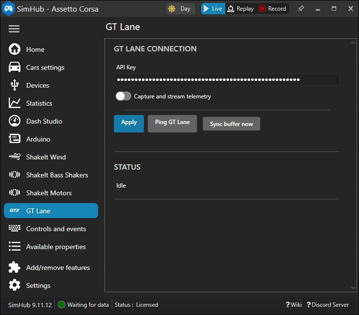Select Dash Studio label in sidebar
This screenshot has height=315, width=359.
[x=44, y=121]
